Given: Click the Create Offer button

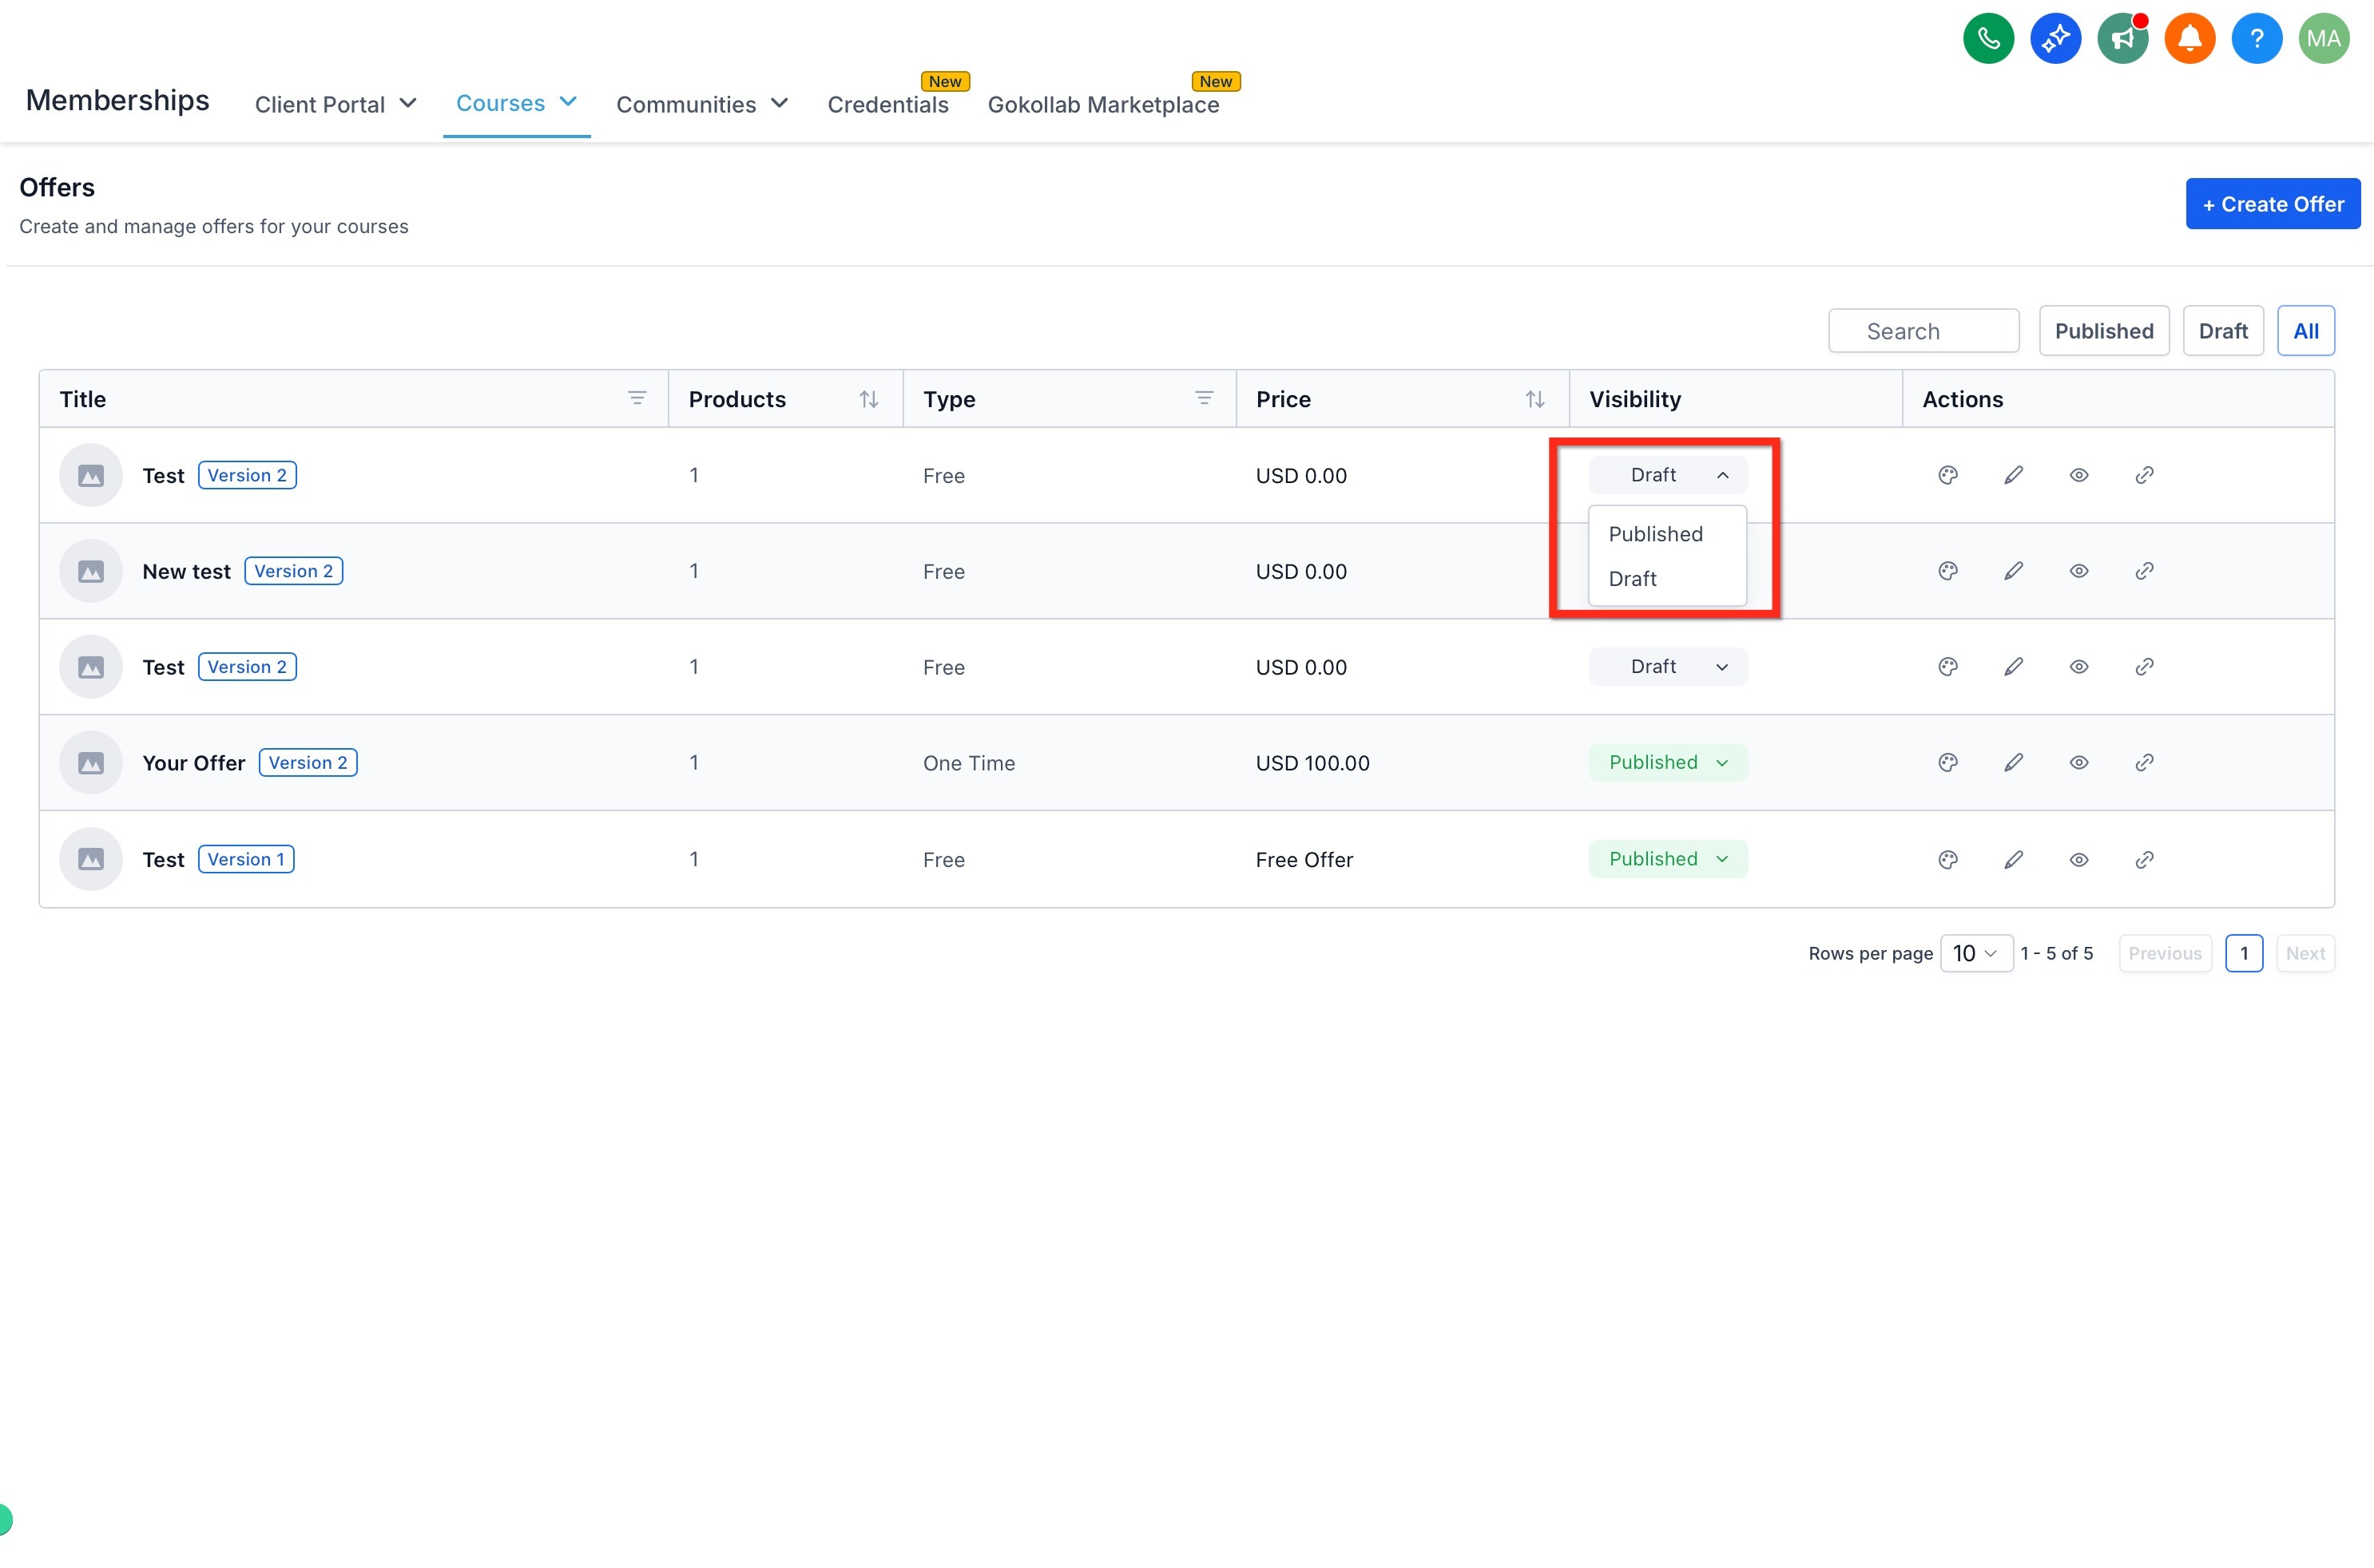Looking at the screenshot, I should click(x=2272, y=204).
